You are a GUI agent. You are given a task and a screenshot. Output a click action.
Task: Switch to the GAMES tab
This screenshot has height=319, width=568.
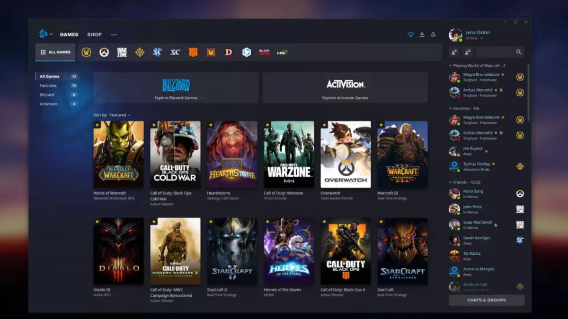tap(69, 34)
